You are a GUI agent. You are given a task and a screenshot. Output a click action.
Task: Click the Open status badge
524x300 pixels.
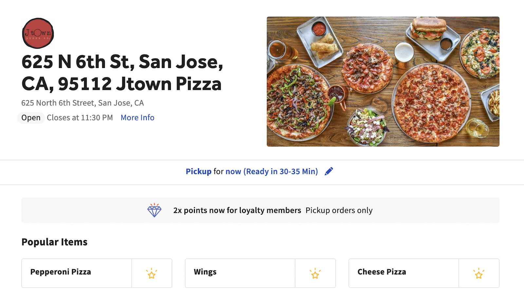pos(31,118)
